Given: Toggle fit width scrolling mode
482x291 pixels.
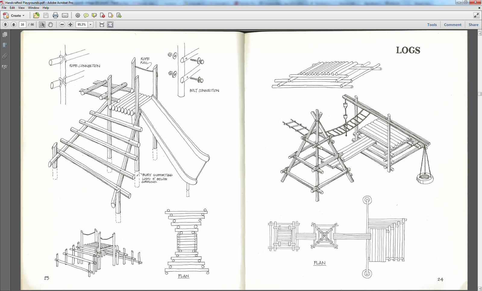Looking at the screenshot, I should point(102,24).
